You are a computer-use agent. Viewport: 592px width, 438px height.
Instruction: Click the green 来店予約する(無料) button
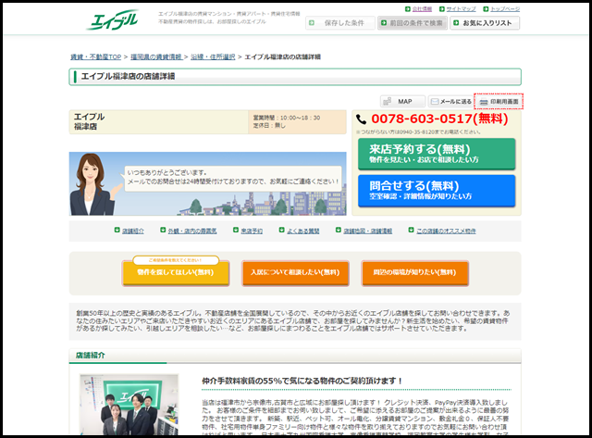(x=437, y=154)
